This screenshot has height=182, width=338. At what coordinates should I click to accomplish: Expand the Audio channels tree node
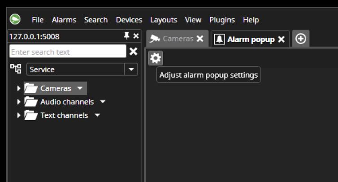pyautogui.click(x=18, y=102)
